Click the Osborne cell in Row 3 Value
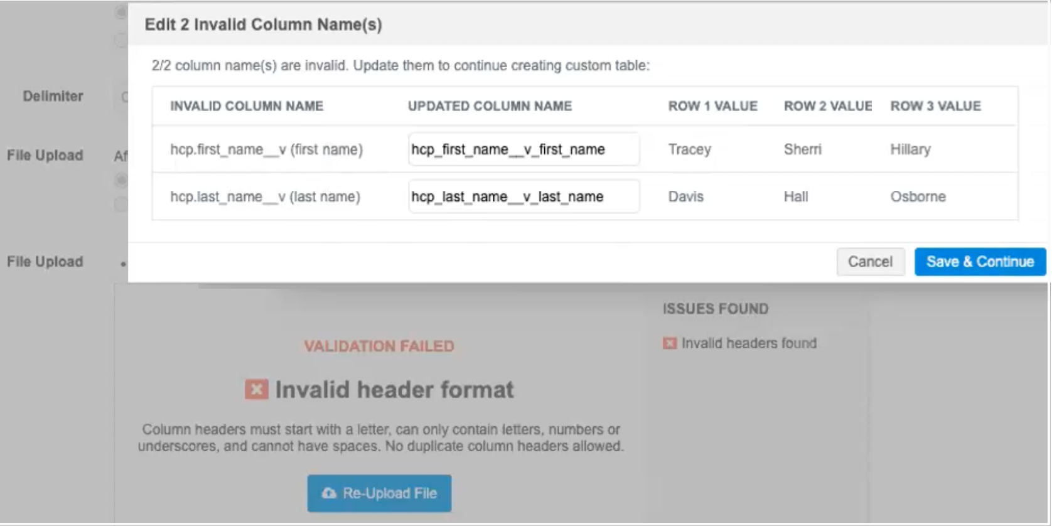 pos(918,196)
